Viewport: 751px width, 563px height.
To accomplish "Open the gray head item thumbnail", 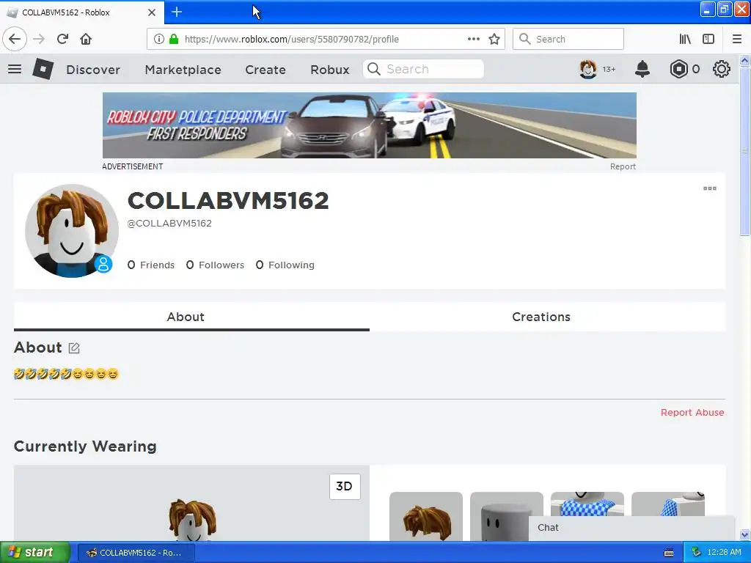I will (x=506, y=517).
